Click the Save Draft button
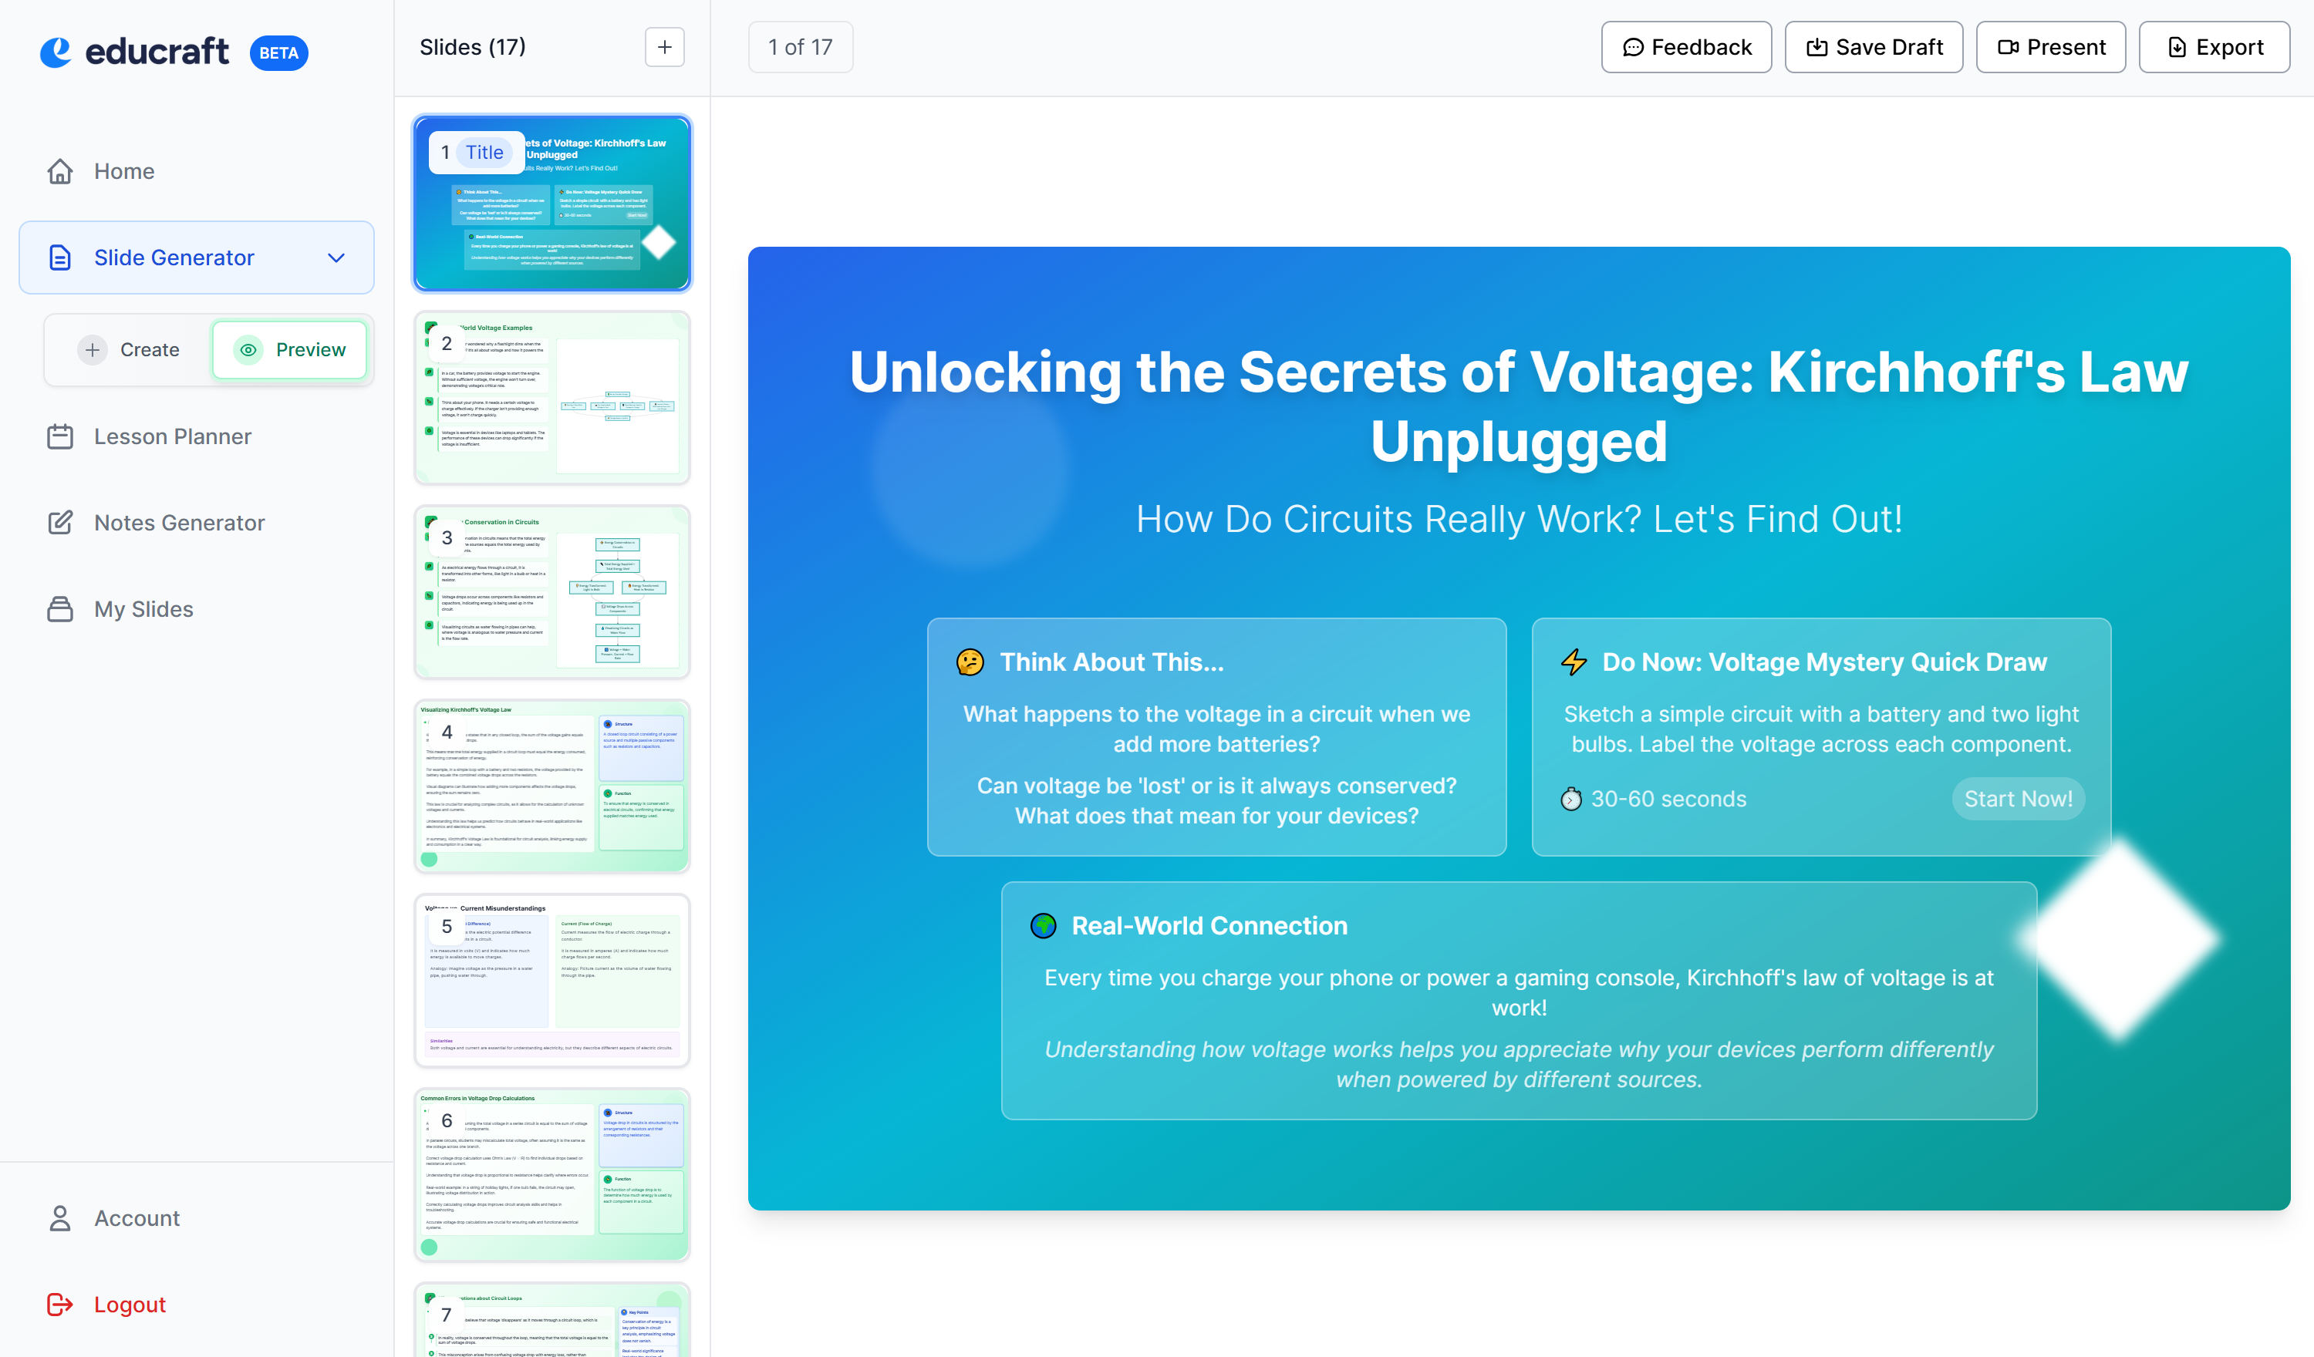The width and height of the screenshot is (2314, 1357). click(1874, 47)
